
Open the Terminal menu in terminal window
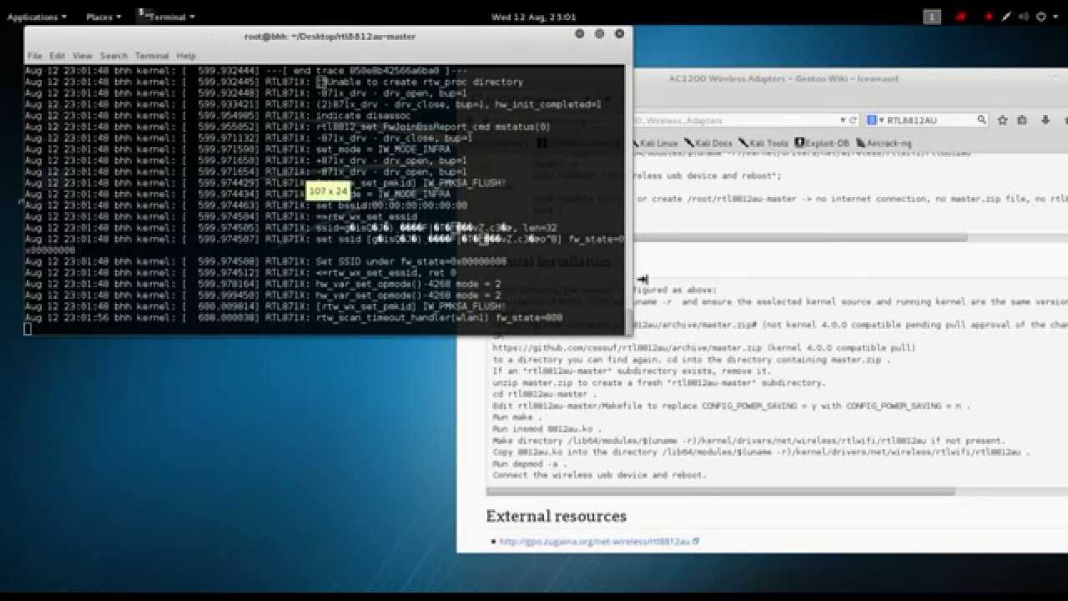tap(152, 56)
